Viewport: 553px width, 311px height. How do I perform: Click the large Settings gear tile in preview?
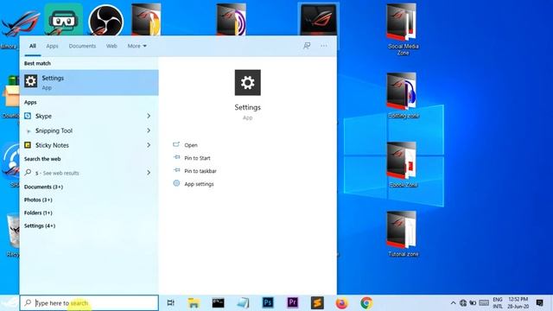click(248, 83)
